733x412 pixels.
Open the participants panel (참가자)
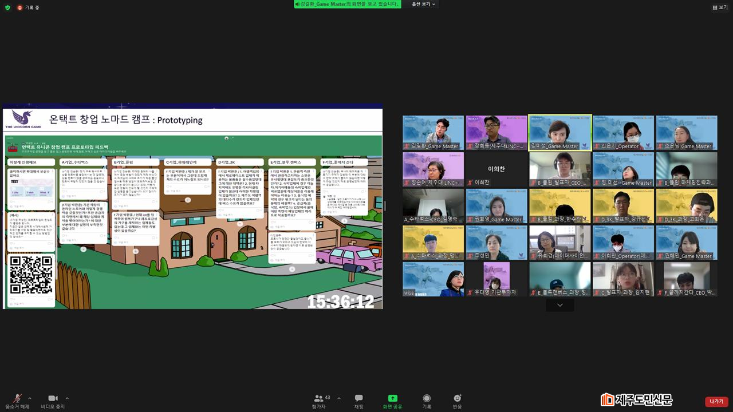[319, 399]
